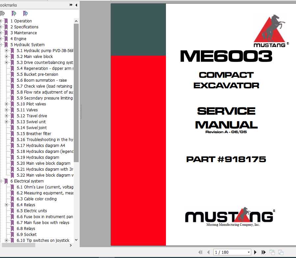The width and height of the screenshot is (296, 258).
Task: Expand 6.4 Relays bookmark
Action: point(6,205)
